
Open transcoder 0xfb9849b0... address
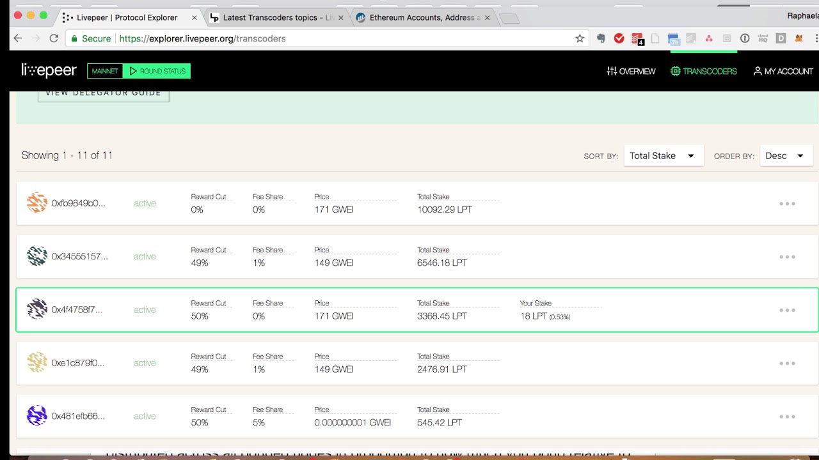click(79, 203)
